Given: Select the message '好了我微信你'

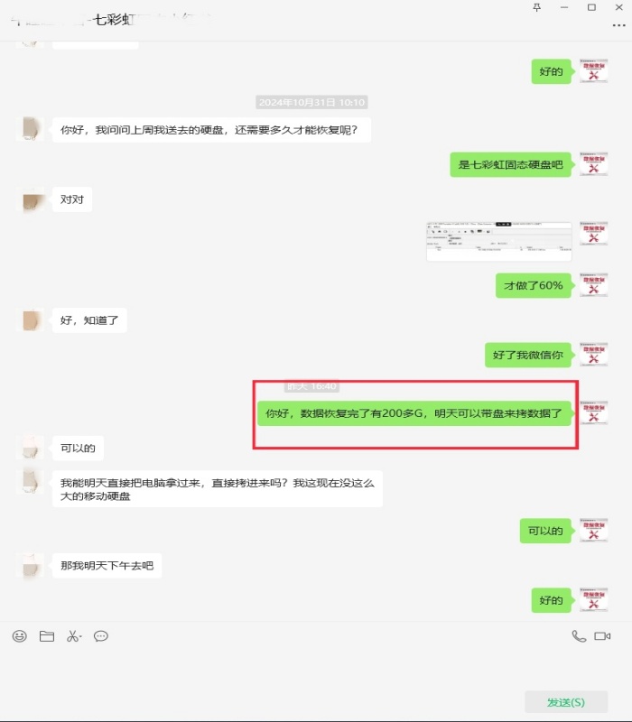Looking at the screenshot, I should 528,355.
